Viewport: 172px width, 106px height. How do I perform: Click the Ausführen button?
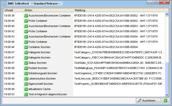(x=149, y=100)
